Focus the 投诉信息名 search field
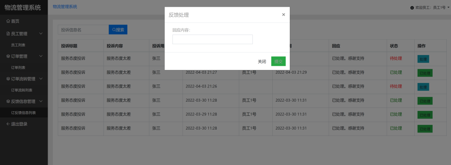 tap(83, 30)
